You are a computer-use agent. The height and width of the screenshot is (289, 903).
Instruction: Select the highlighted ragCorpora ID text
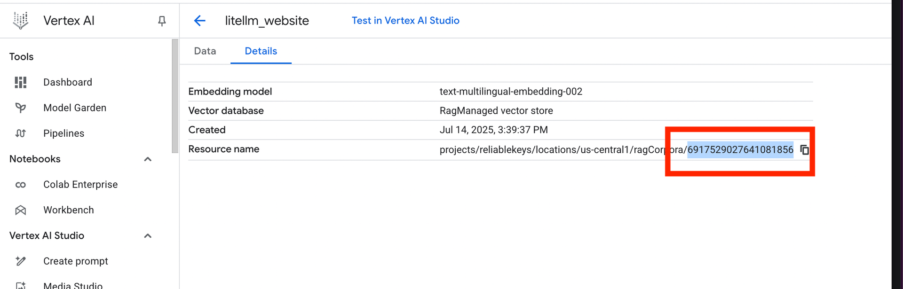coord(740,149)
